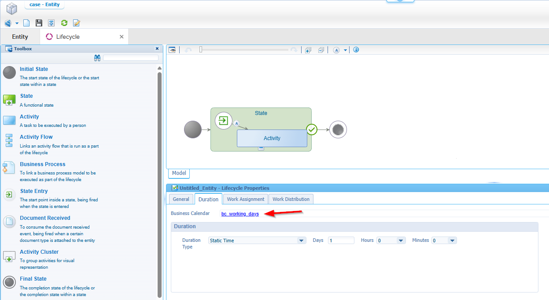
Task: Click the Save floppy disk icon
Action: (39, 23)
